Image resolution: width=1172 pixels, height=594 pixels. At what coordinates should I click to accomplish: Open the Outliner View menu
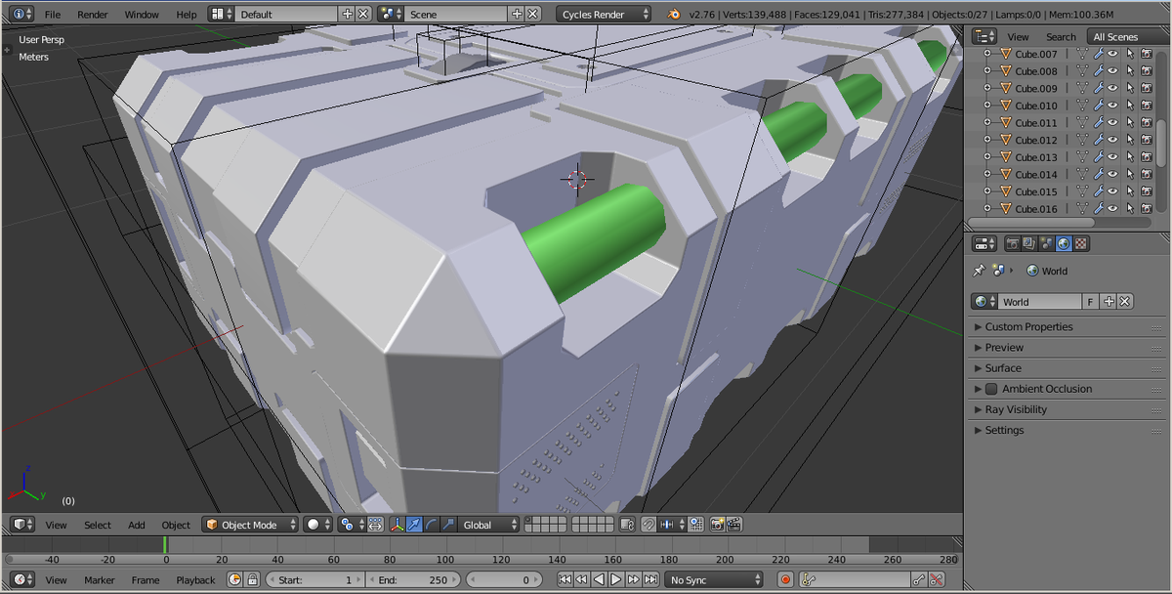point(1018,37)
